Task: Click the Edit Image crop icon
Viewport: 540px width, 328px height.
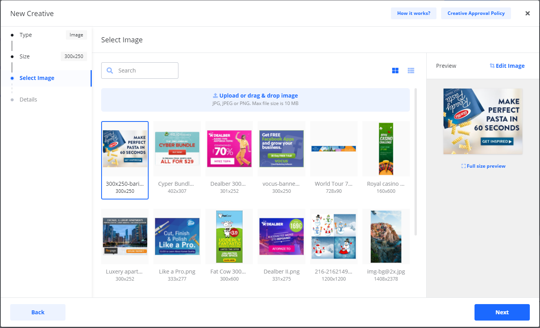Action: pos(492,66)
